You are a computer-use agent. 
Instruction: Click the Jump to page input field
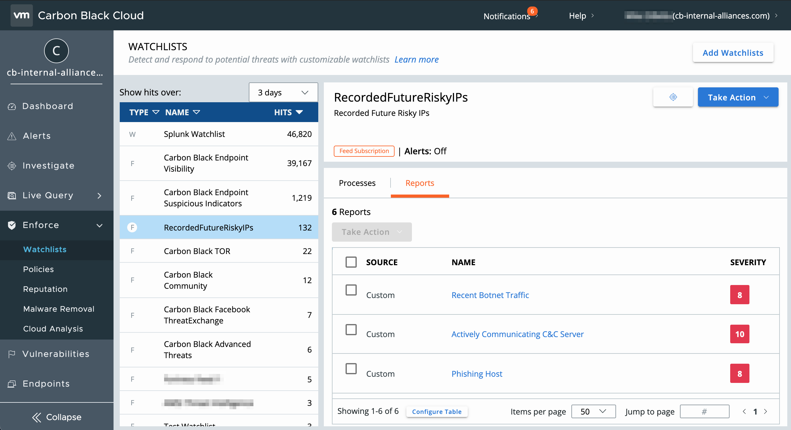pyautogui.click(x=704, y=411)
